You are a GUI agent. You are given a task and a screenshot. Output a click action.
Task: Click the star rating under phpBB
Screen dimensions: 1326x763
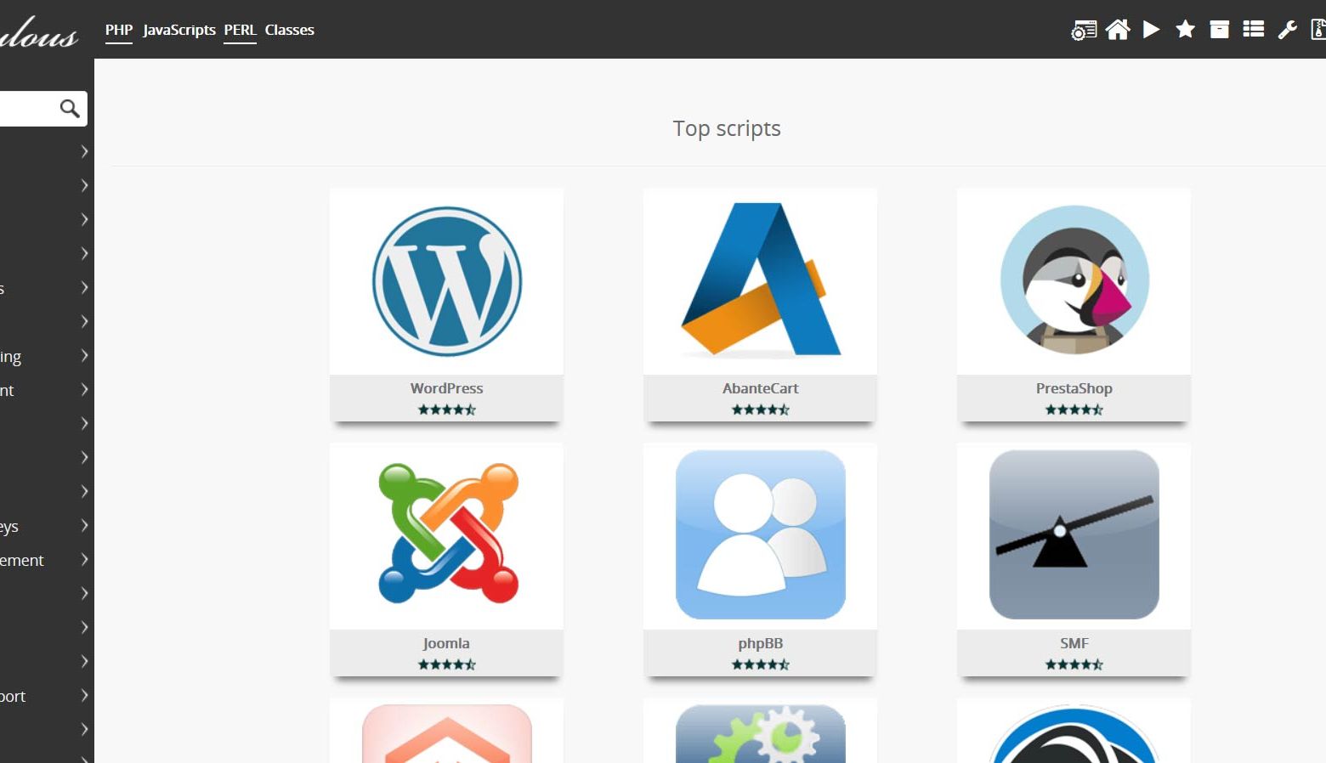coord(761,664)
